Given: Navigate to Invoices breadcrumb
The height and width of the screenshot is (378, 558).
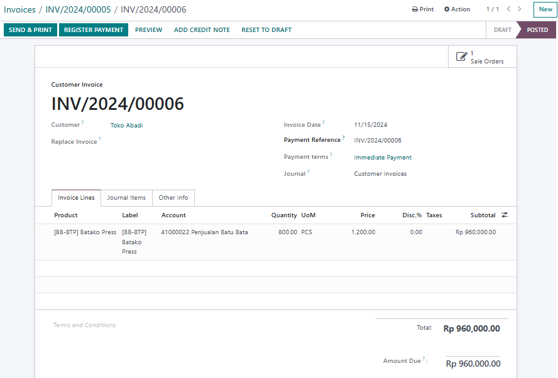Looking at the screenshot, I should (19, 9).
